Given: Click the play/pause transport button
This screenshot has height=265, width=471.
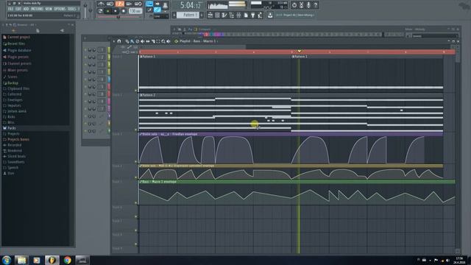Looking at the screenshot, I should (107, 11).
